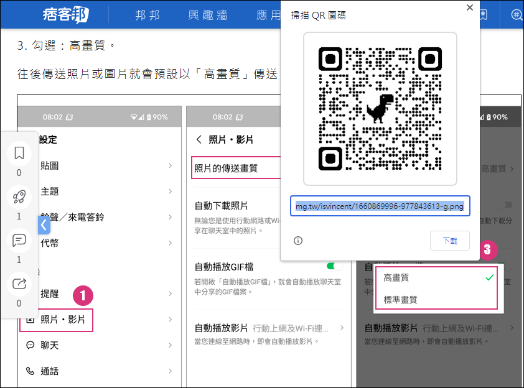Open the info icon in the QR dialog

coord(297,241)
